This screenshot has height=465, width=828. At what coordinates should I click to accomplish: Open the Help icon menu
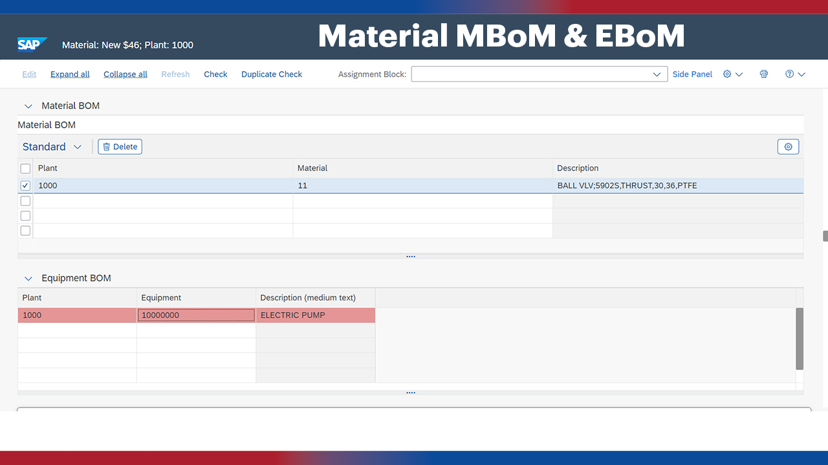790,74
